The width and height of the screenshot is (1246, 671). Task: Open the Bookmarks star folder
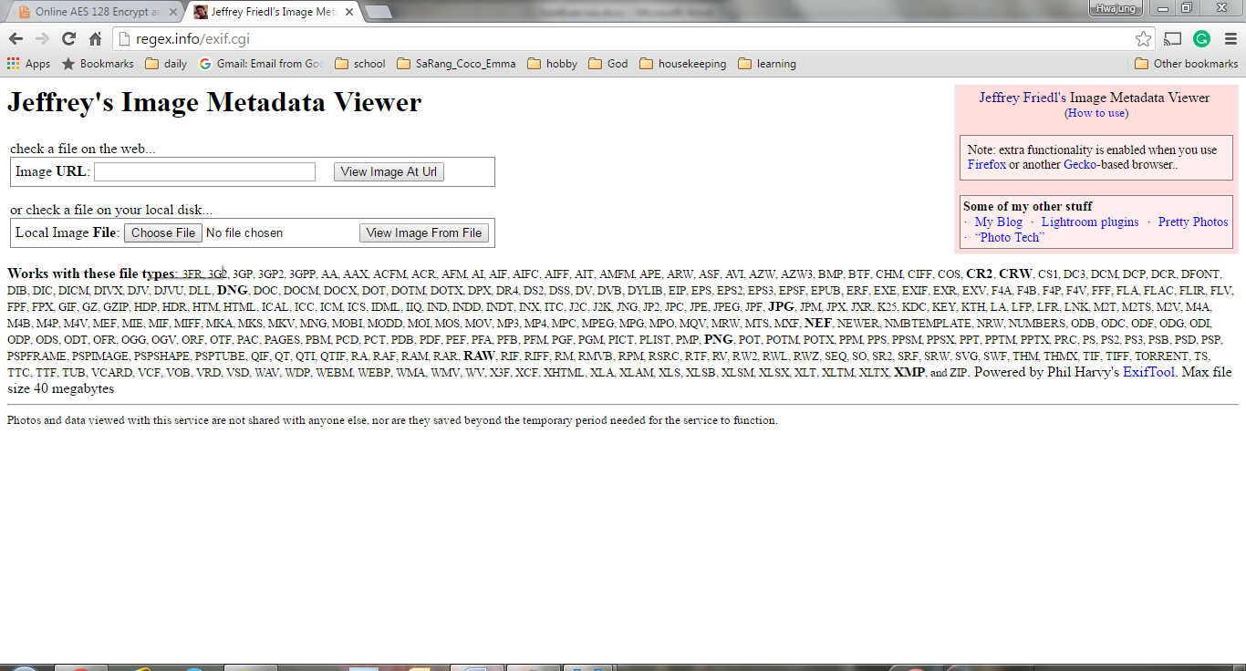pos(98,64)
